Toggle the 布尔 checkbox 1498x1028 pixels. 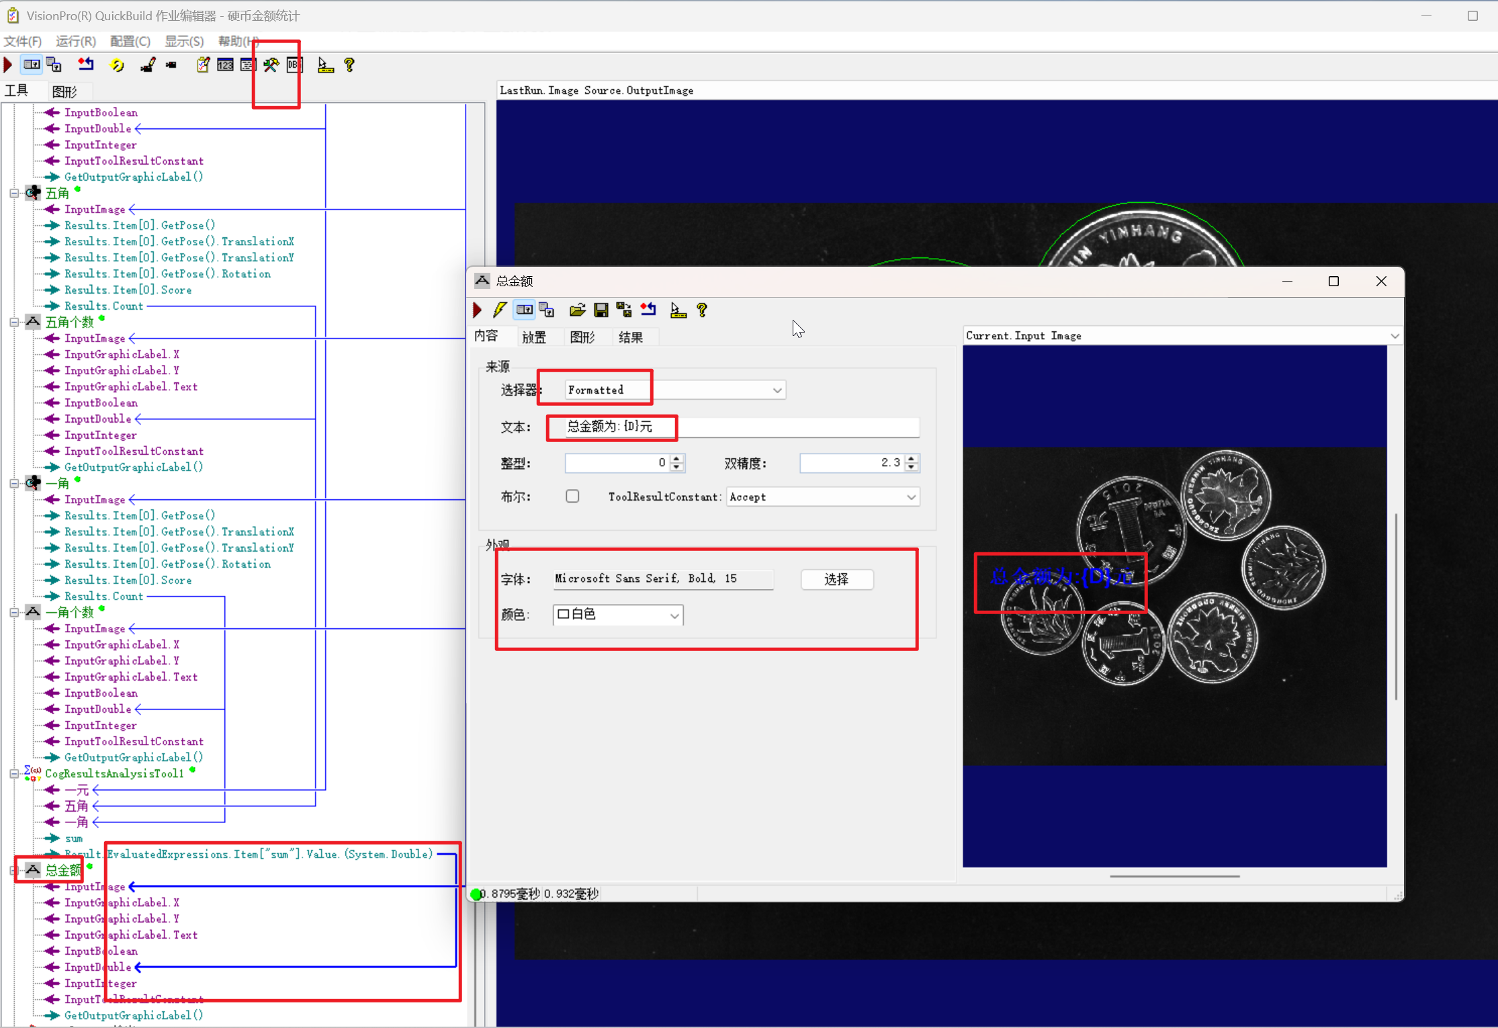point(572,497)
